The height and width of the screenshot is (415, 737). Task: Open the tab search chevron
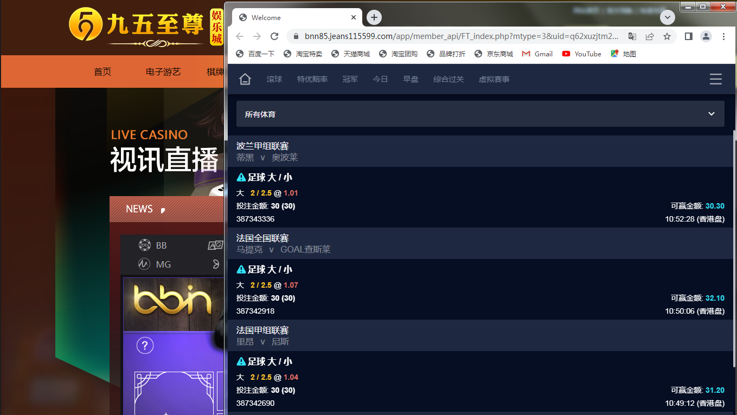667,17
